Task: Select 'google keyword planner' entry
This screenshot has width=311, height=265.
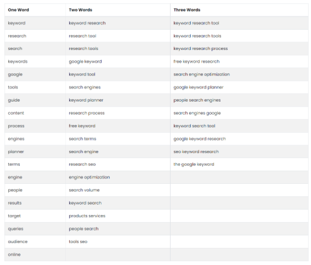Action: click(x=198, y=87)
